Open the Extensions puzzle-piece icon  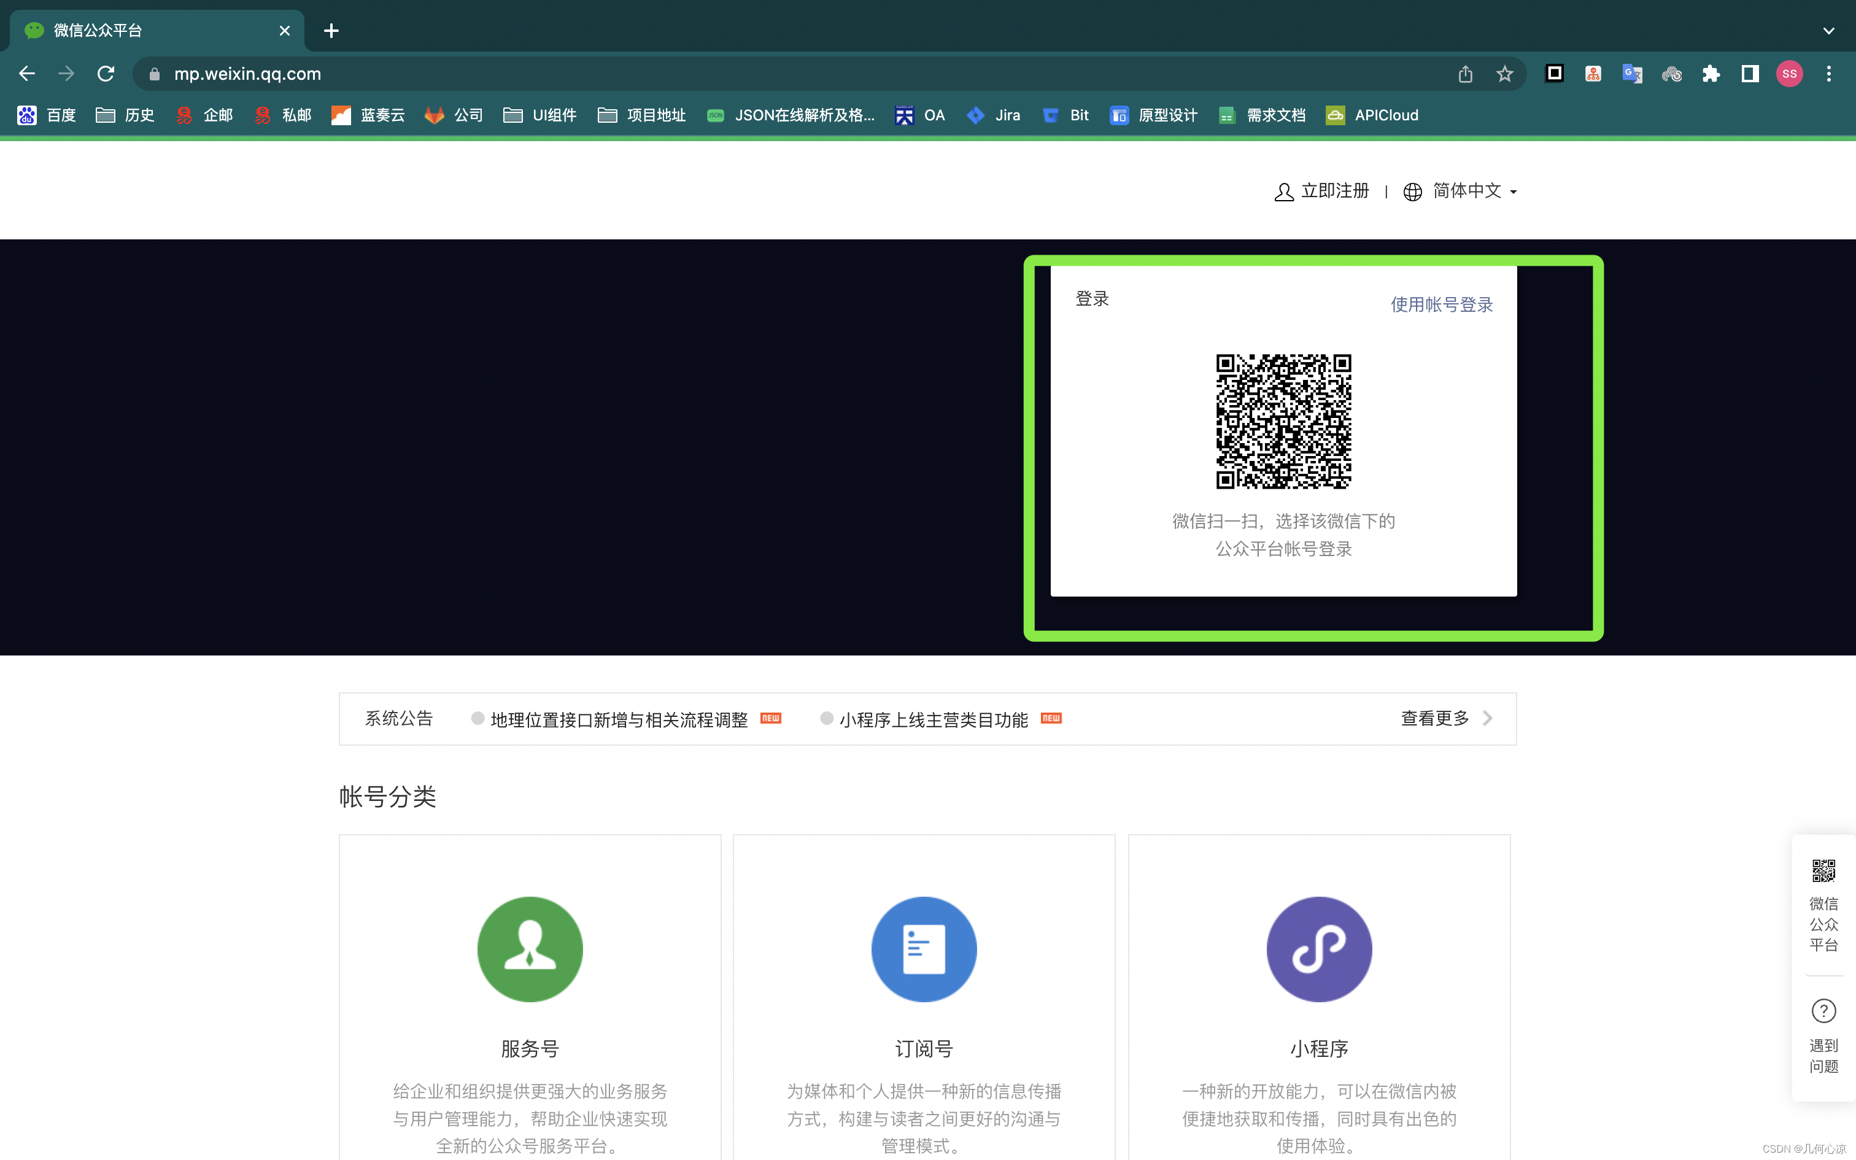click(1711, 74)
